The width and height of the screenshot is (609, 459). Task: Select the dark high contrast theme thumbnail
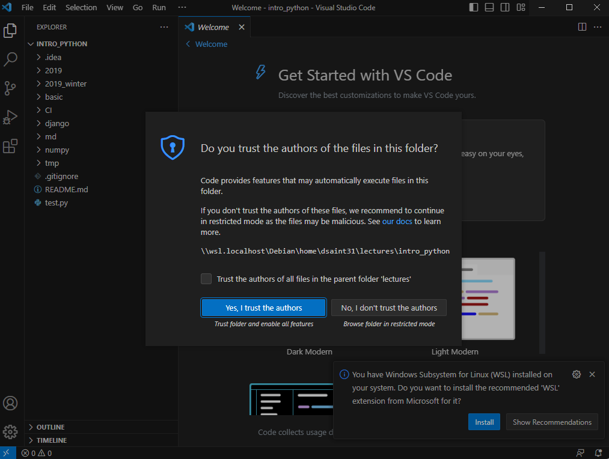pos(292,400)
